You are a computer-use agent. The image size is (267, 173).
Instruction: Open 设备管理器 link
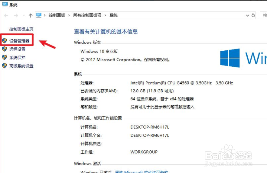(19, 41)
